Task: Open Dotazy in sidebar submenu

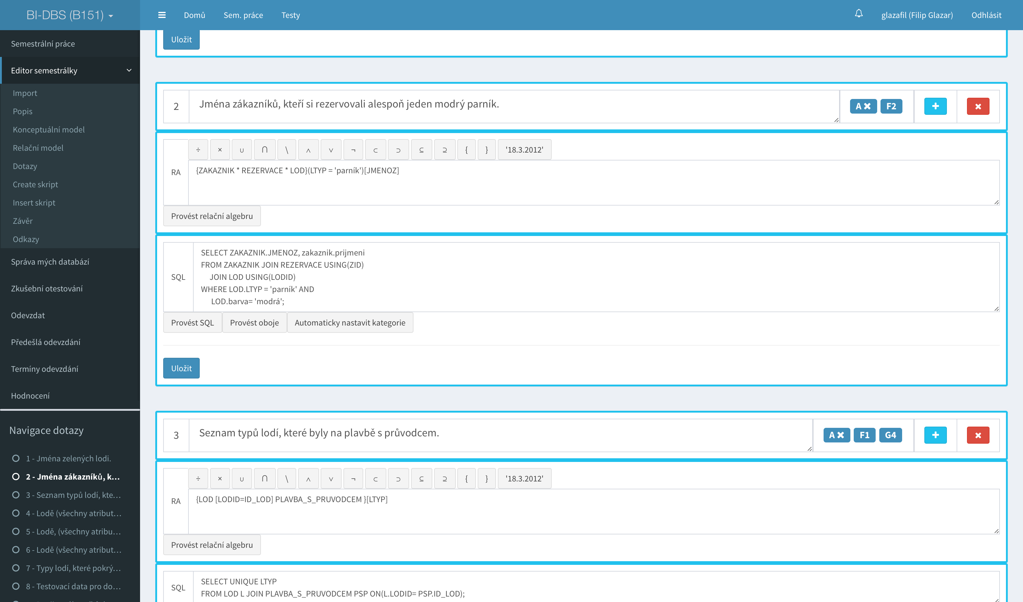Action: [25, 166]
